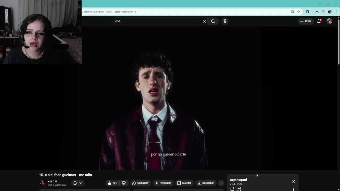This screenshot has height=191, width=340.
Task: Bookmark this page with the star icon
Action: click(299, 12)
